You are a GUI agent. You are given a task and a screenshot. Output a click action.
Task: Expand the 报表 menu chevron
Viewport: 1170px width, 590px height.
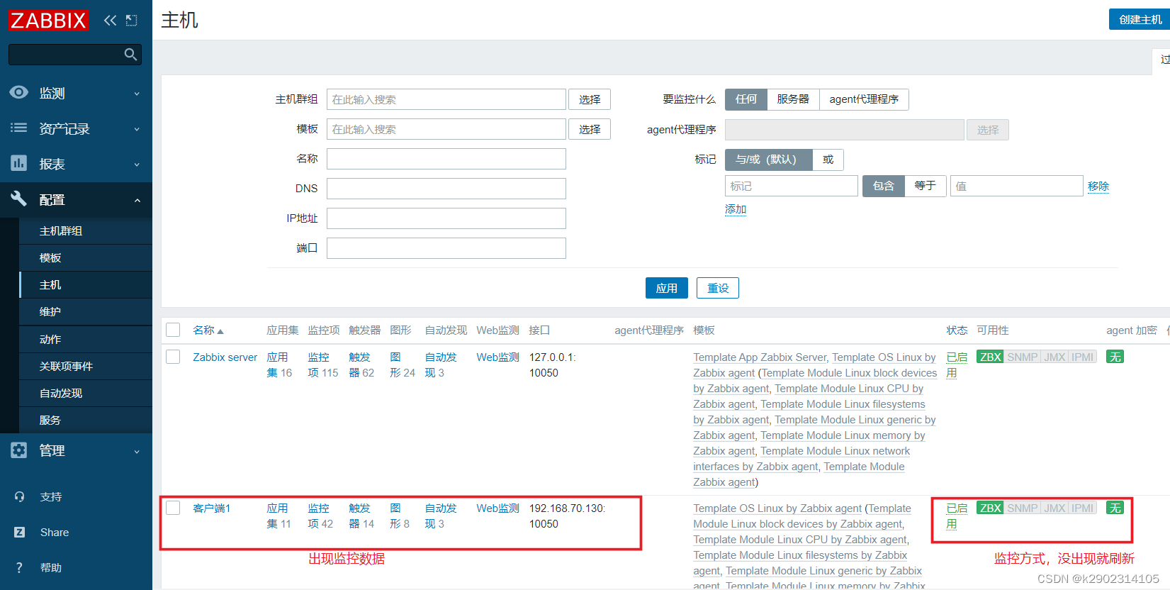tap(137, 165)
